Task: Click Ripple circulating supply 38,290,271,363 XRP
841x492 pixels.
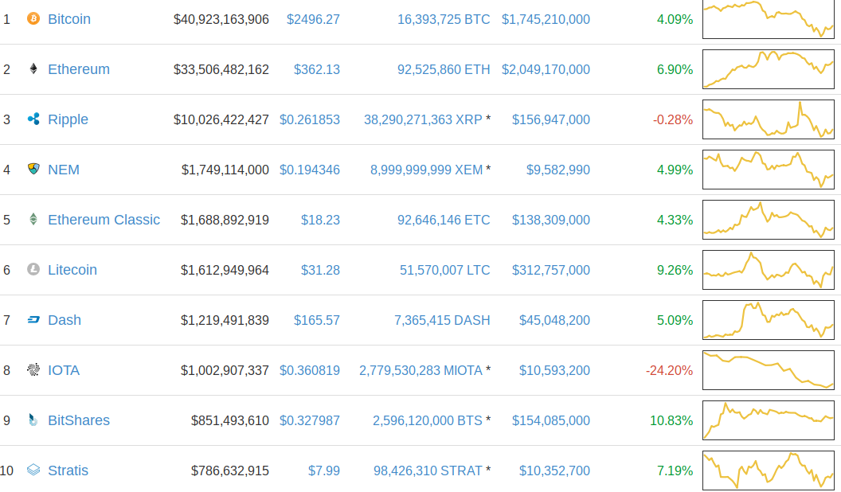Action: click(423, 119)
